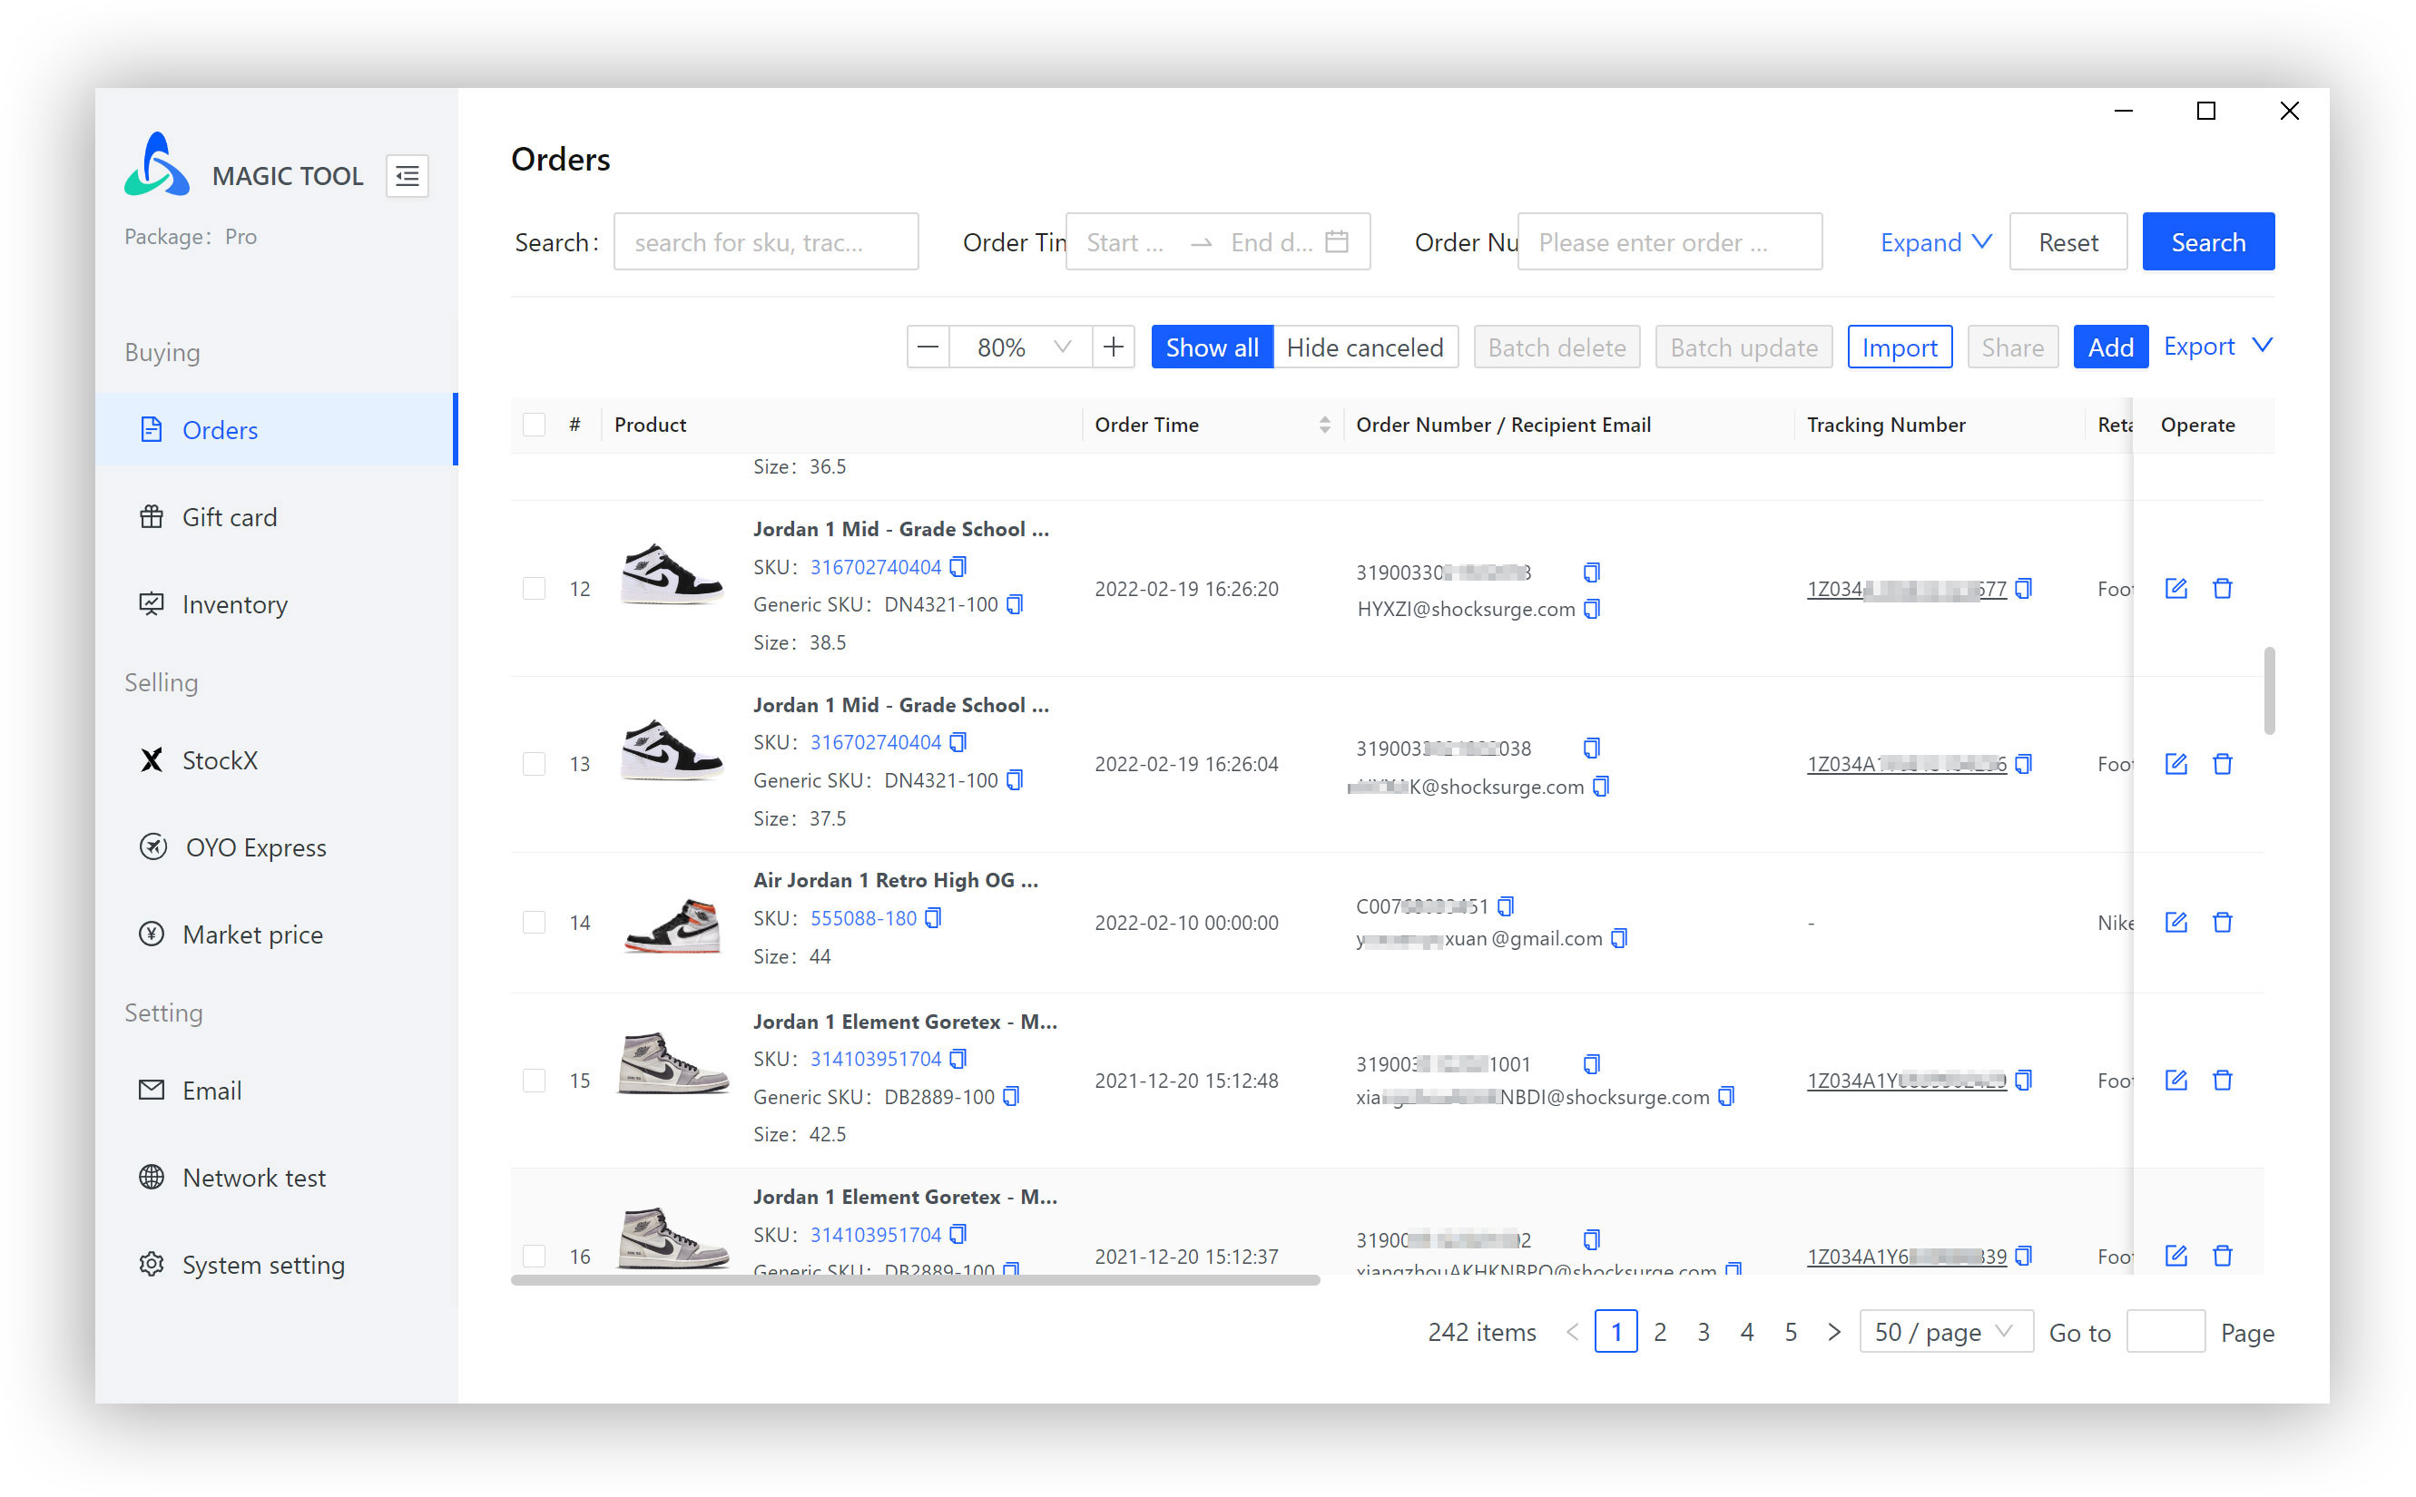Open the 50 / page size dropdown
This screenshot has height=1497, width=2416.
click(1945, 1332)
